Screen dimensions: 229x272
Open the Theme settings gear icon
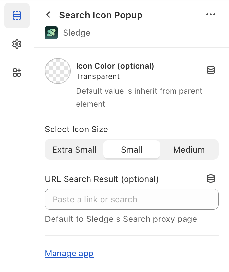(x=17, y=44)
